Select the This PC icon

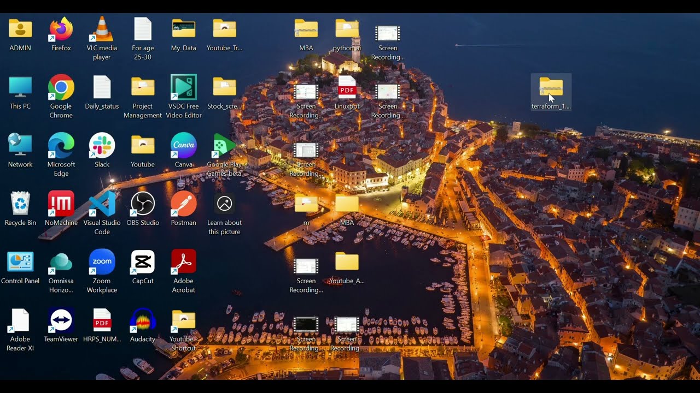20,93
